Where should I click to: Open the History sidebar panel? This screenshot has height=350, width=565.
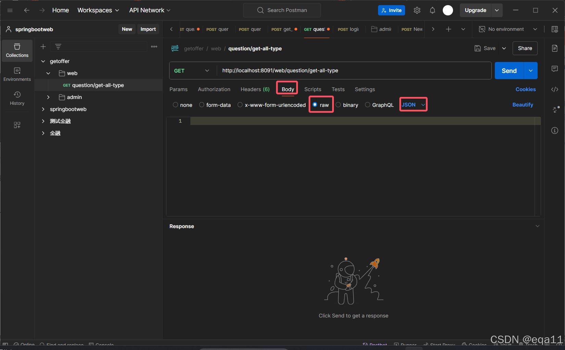coord(17,98)
